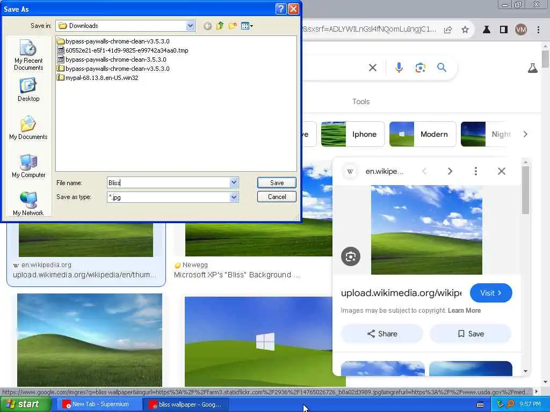
Task: Bookmark this page with the star icon
Action: (465, 30)
